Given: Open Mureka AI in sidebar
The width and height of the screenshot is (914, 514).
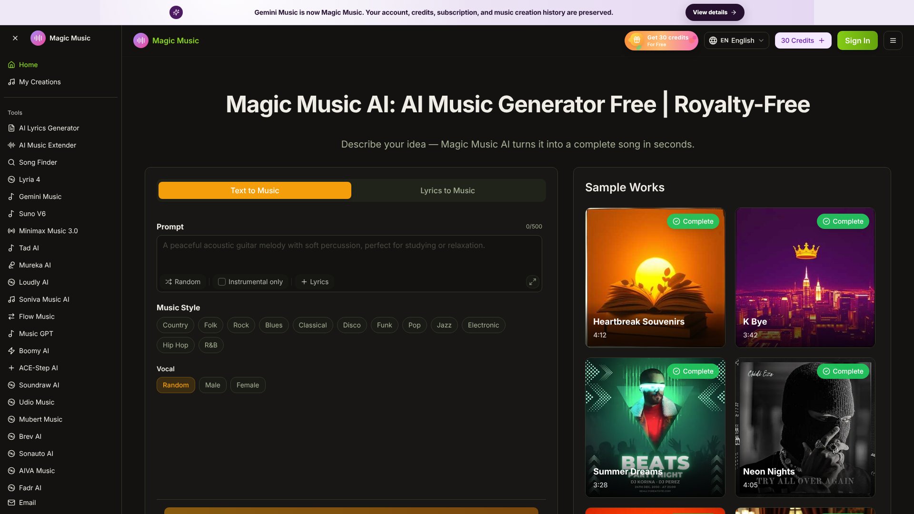Looking at the screenshot, I should [60, 265].
